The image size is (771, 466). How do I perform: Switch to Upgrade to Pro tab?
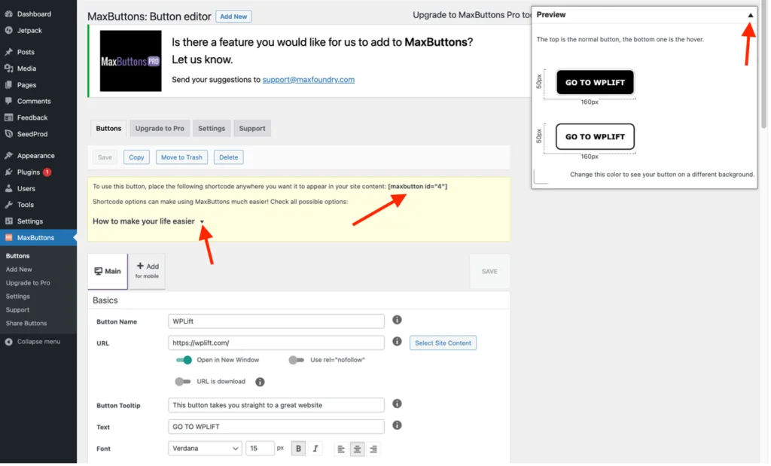click(x=160, y=128)
